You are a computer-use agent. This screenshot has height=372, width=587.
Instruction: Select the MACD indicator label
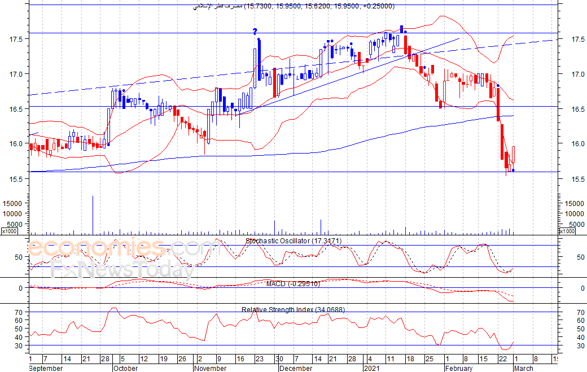pyautogui.click(x=293, y=283)
